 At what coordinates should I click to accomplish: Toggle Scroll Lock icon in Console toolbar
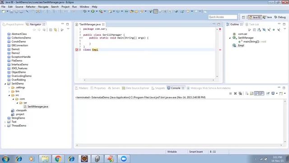tap(252, 94)
